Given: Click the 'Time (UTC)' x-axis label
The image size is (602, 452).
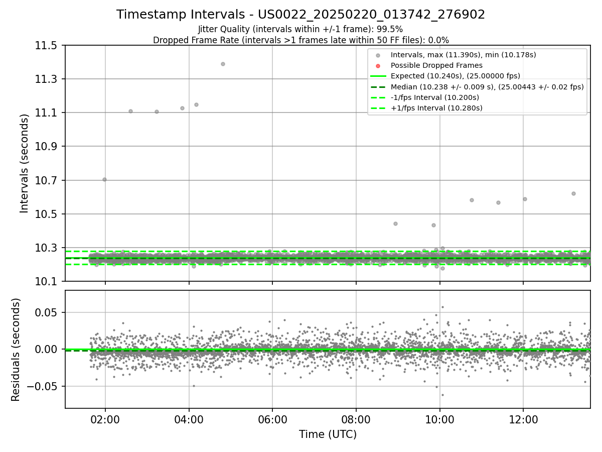Looking at the screenshot, I should [328, 434].
